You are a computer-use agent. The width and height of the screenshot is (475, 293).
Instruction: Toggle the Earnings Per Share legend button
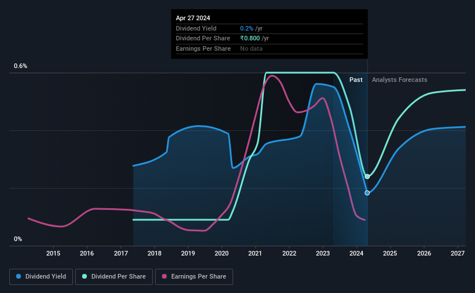pos(194,277)
